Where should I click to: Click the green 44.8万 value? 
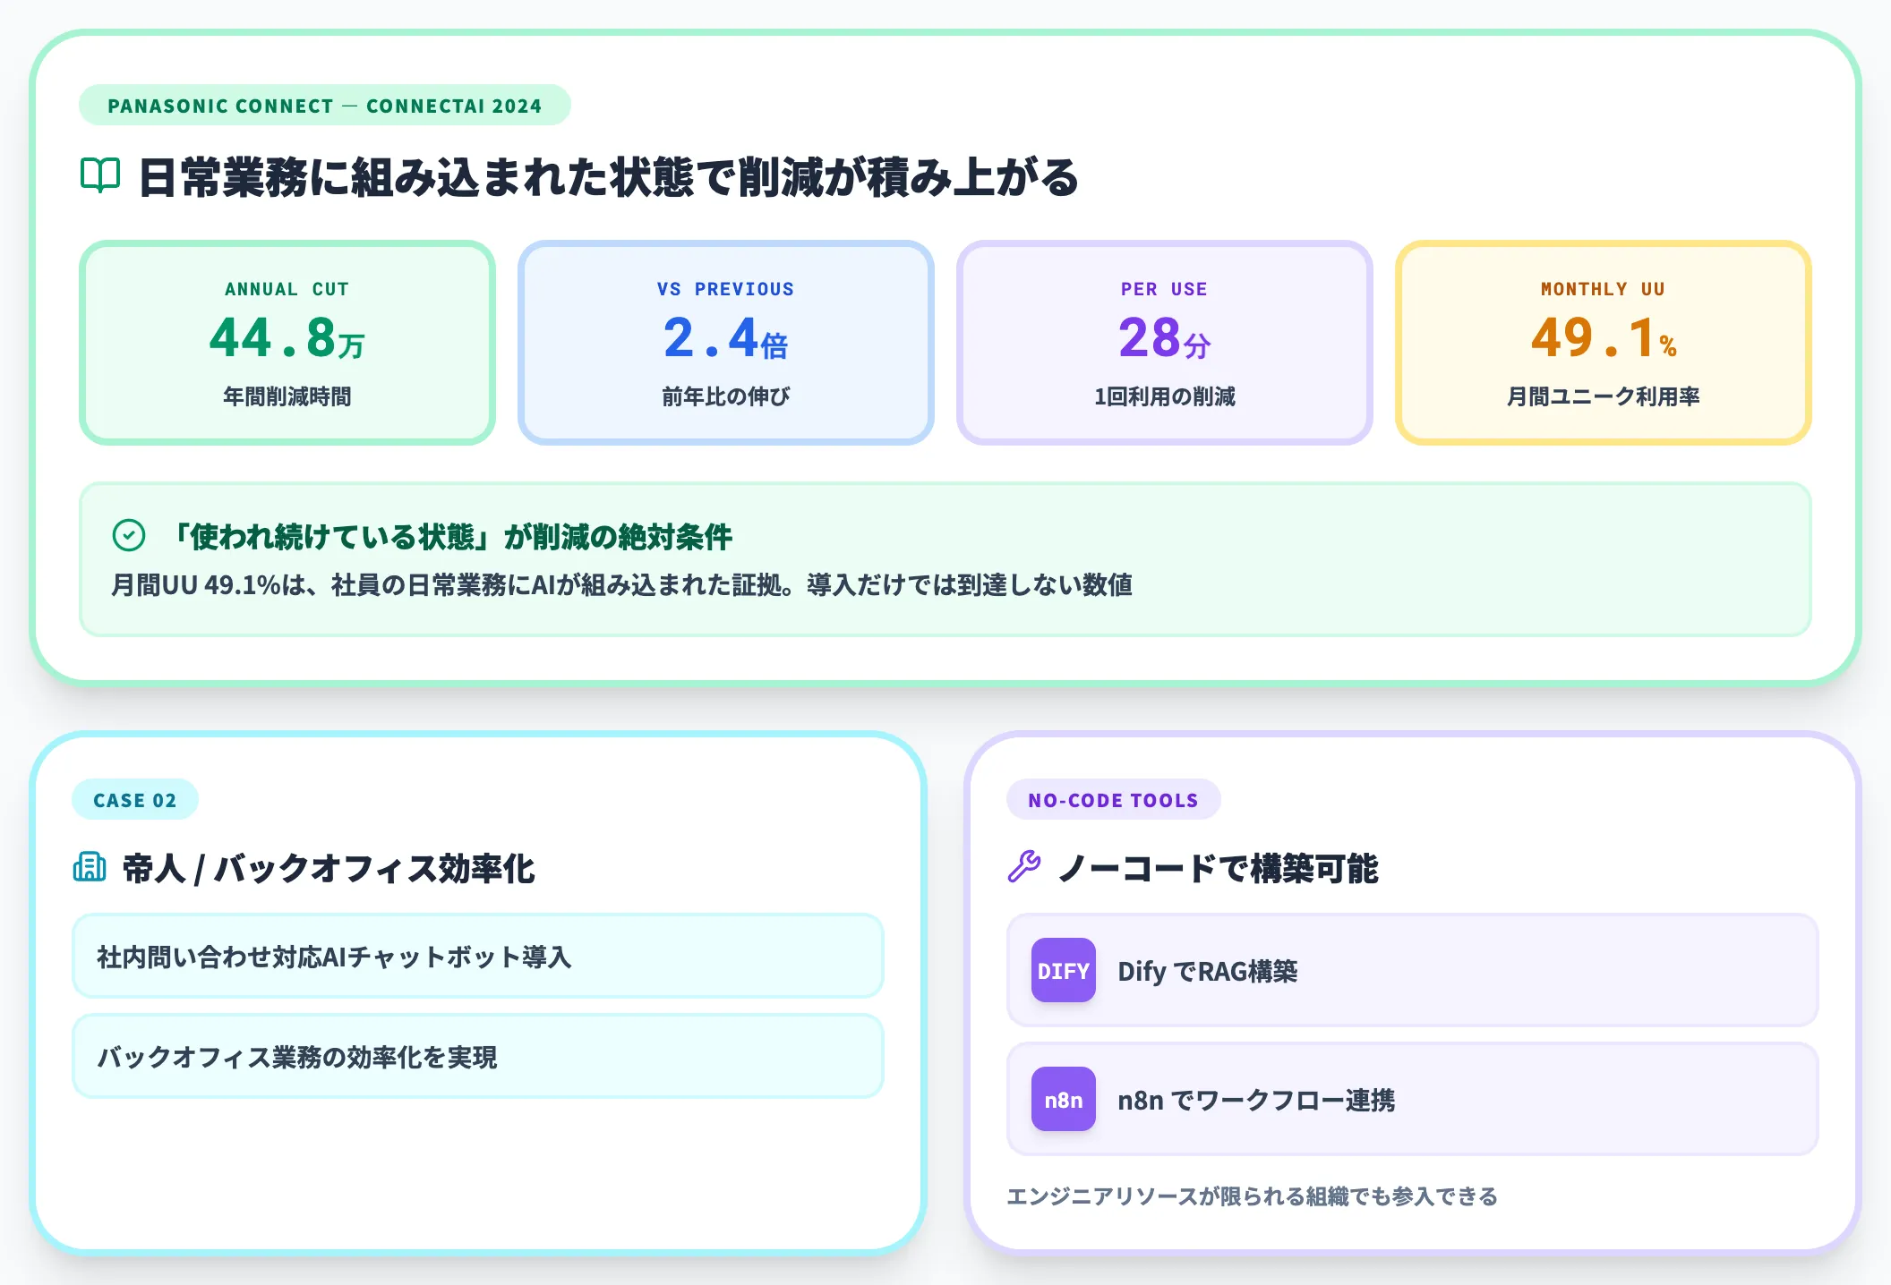(287, 338)
